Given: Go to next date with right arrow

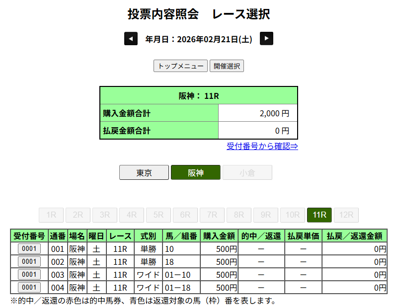Looking at the screenshot, I should pos(267,39).
